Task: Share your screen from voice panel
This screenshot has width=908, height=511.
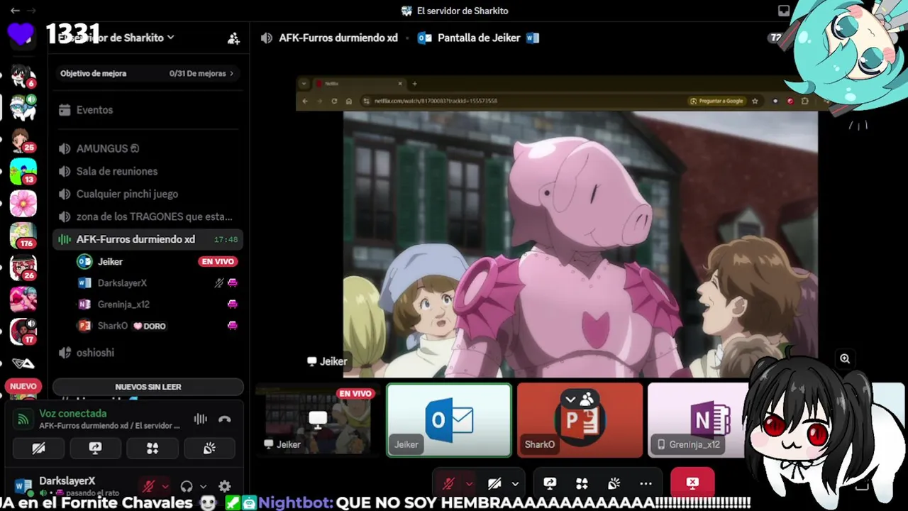Action: coord(95,448)
